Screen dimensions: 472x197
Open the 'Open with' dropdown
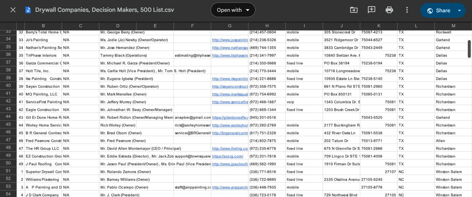[x=233, y=10]
